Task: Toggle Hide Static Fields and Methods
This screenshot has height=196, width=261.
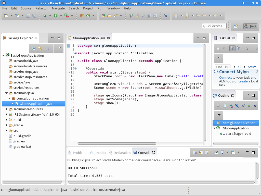Action: tap(243, 106)
